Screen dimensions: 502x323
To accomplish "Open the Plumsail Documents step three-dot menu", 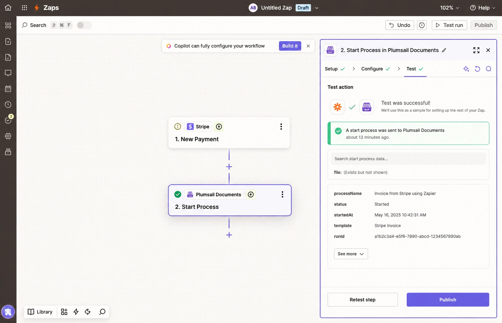I will click(x=282, y=195).
